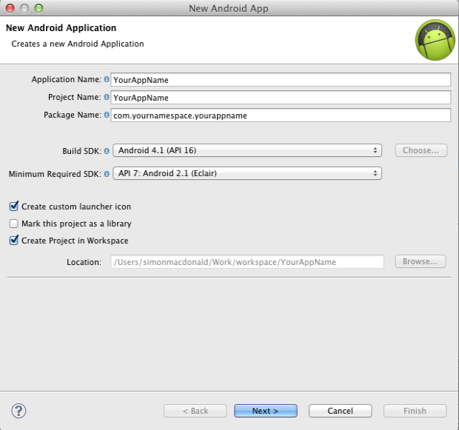Click the Android robot logo icon
459x430 pixels.
click(x=434, y=39)
